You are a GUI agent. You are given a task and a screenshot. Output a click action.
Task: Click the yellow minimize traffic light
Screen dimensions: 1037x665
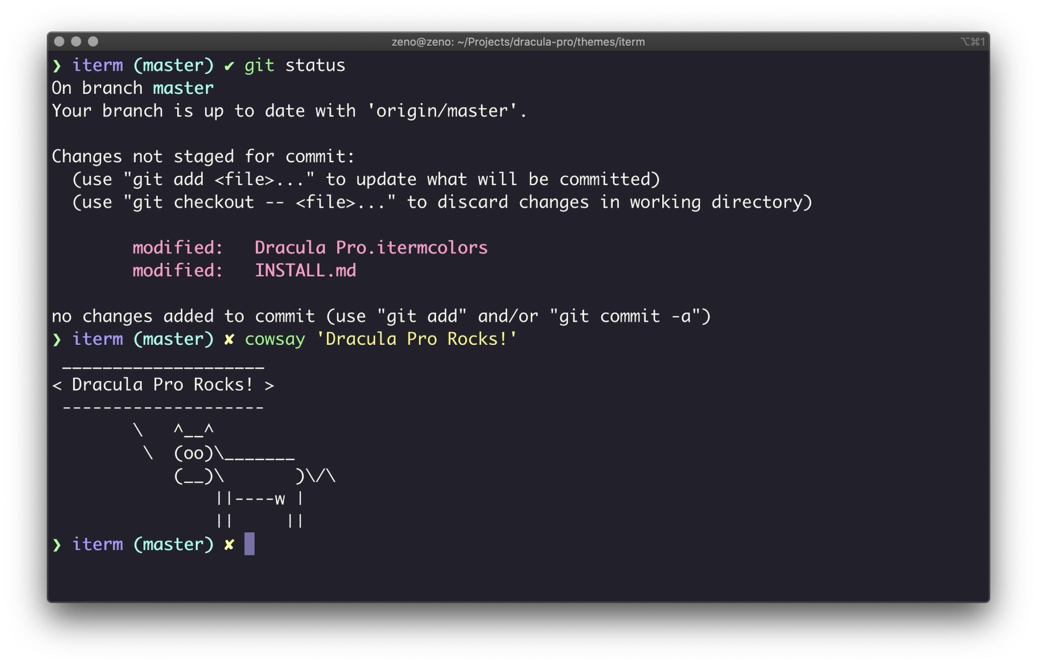(x=76, y=41)
